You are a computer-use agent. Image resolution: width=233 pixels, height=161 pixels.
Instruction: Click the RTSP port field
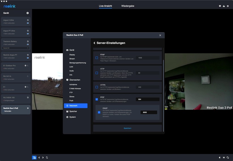147,99
